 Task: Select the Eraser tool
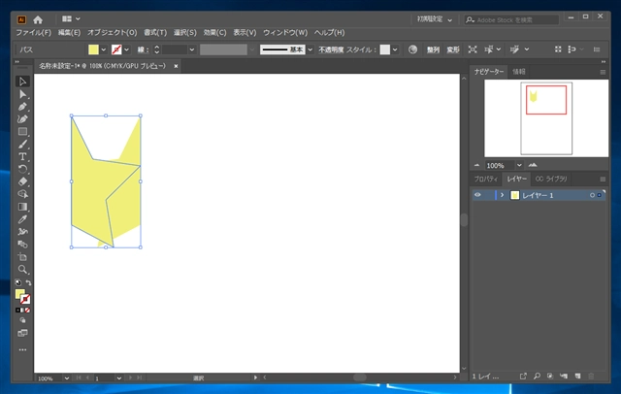tap(22, 181)
